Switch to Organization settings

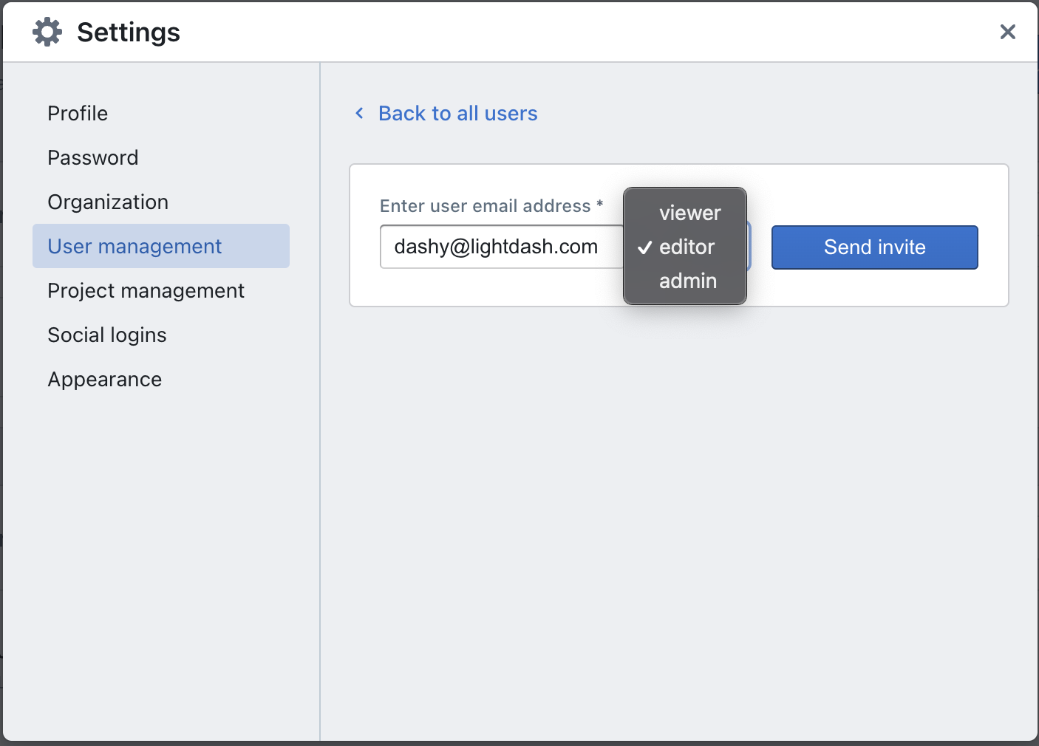click(108, 202)
